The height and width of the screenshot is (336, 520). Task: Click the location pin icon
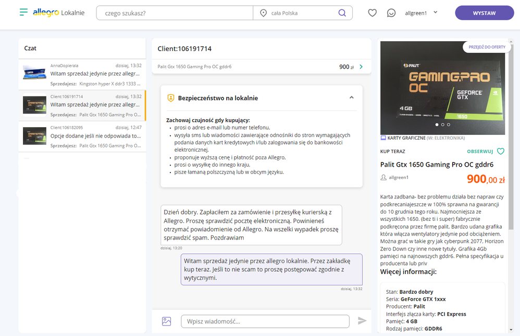click(x=263, y=13)
